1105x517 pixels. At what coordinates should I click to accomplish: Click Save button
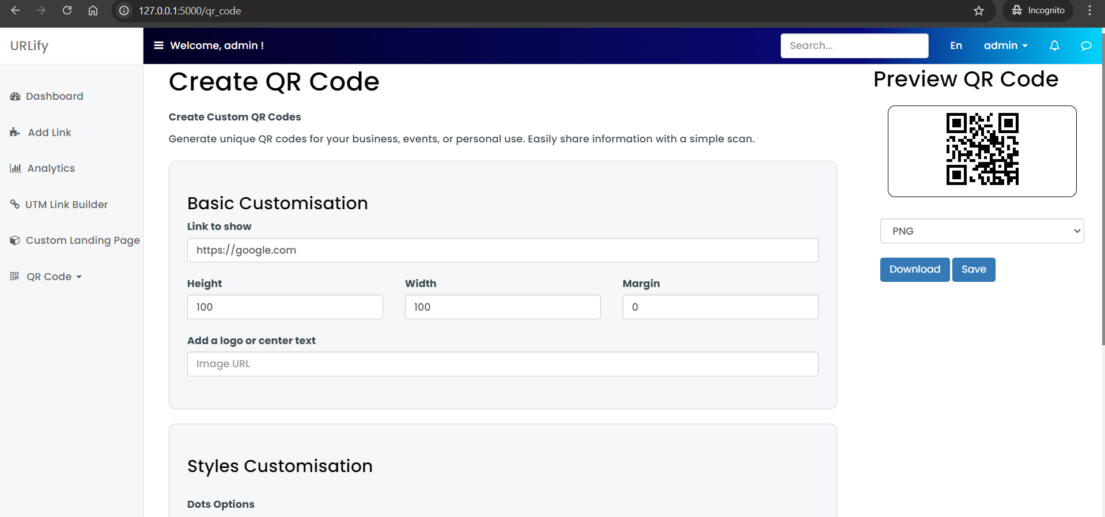[x=973, y=269]
